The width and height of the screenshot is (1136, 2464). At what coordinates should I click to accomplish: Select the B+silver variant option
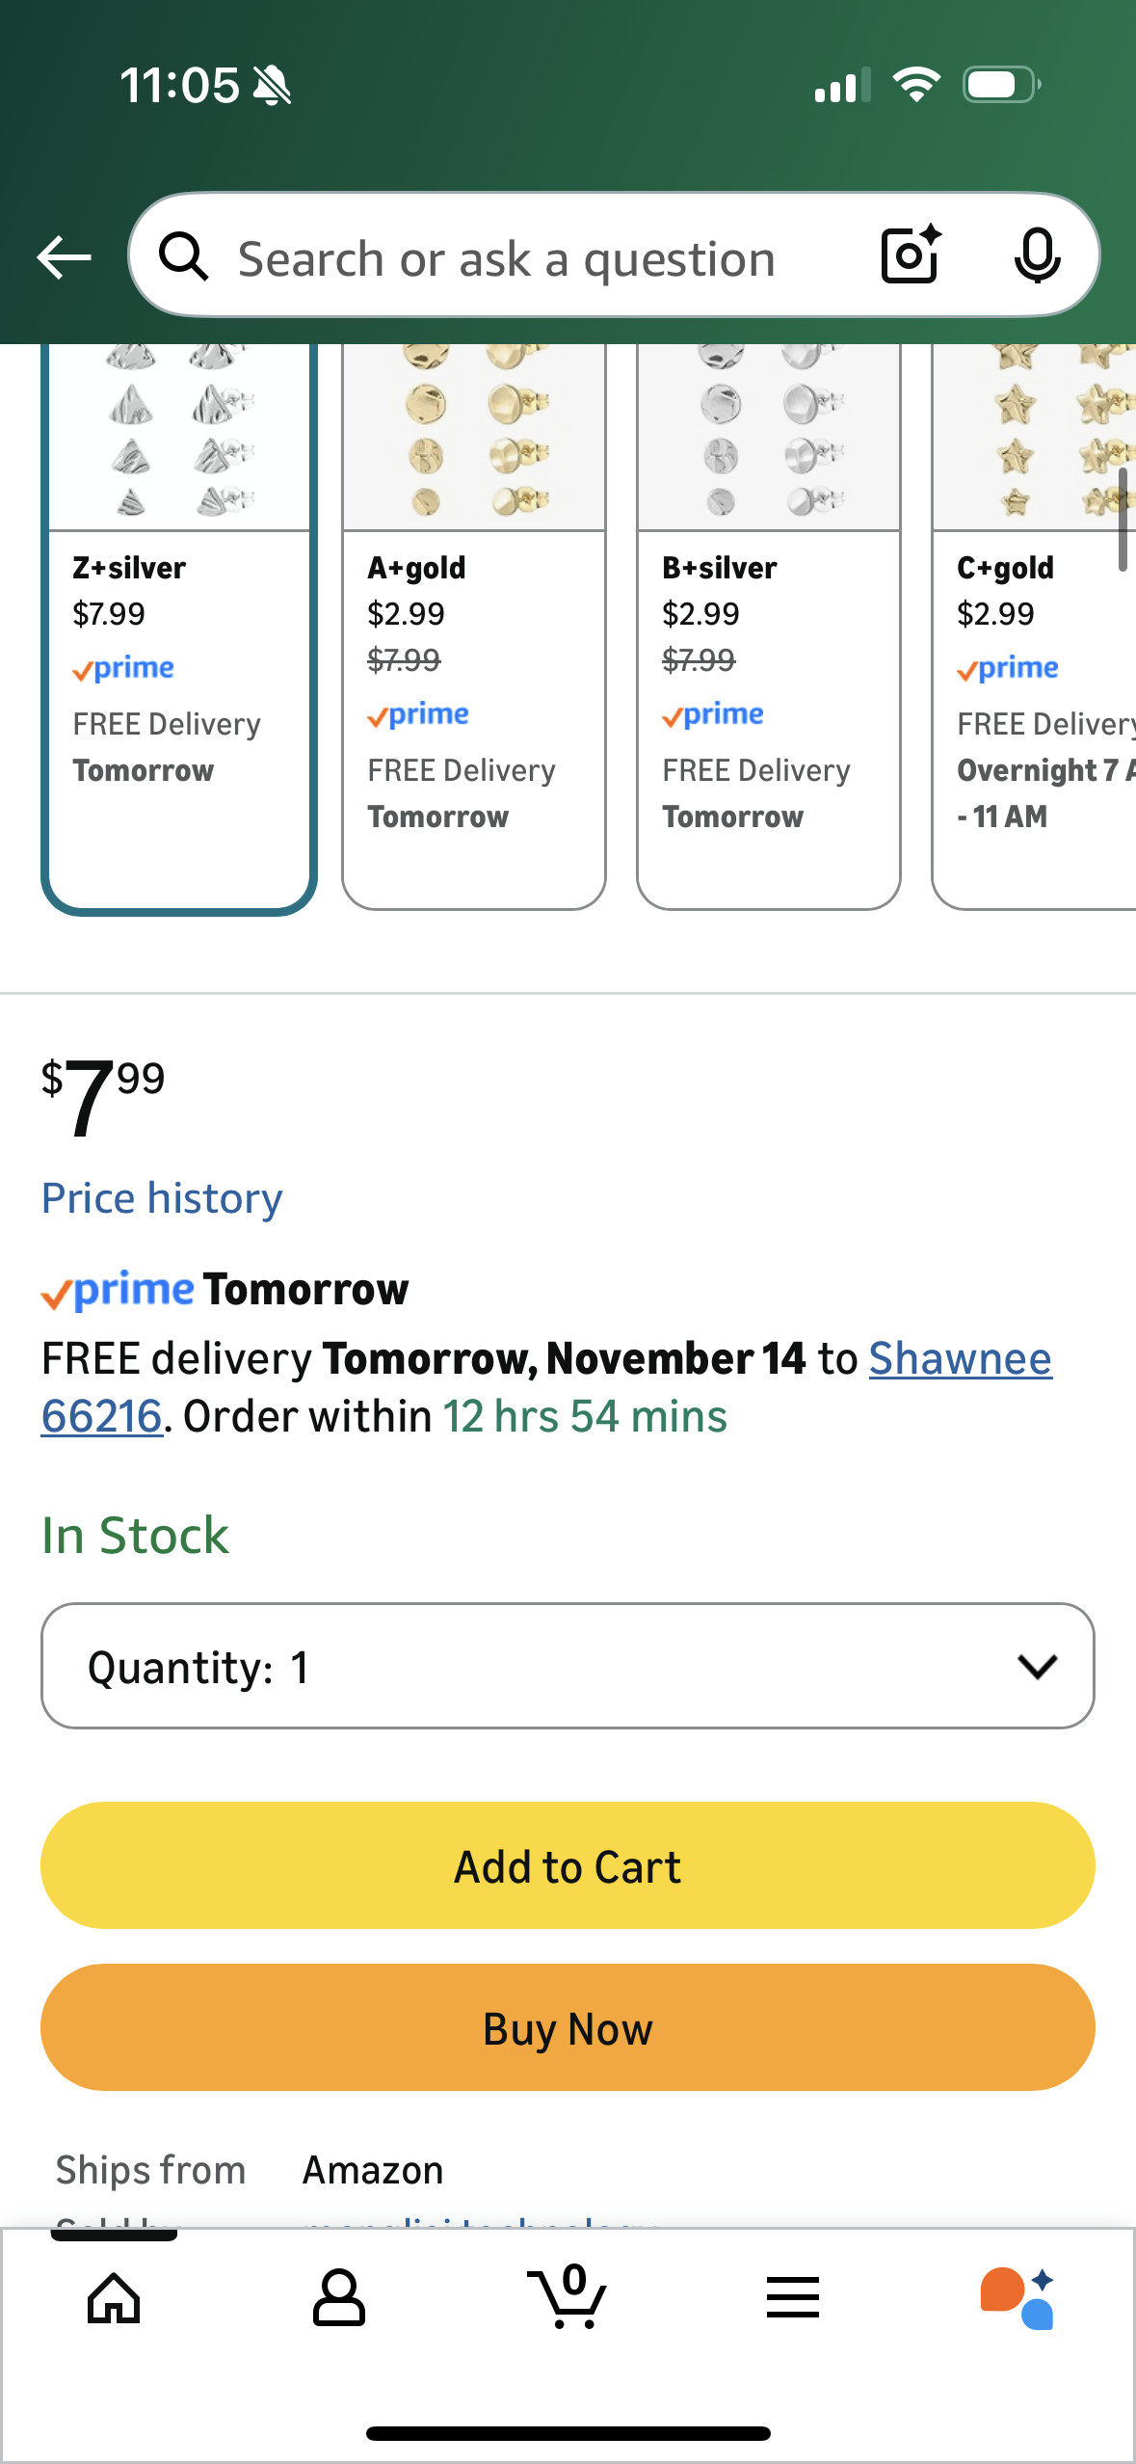coord(769,627)
